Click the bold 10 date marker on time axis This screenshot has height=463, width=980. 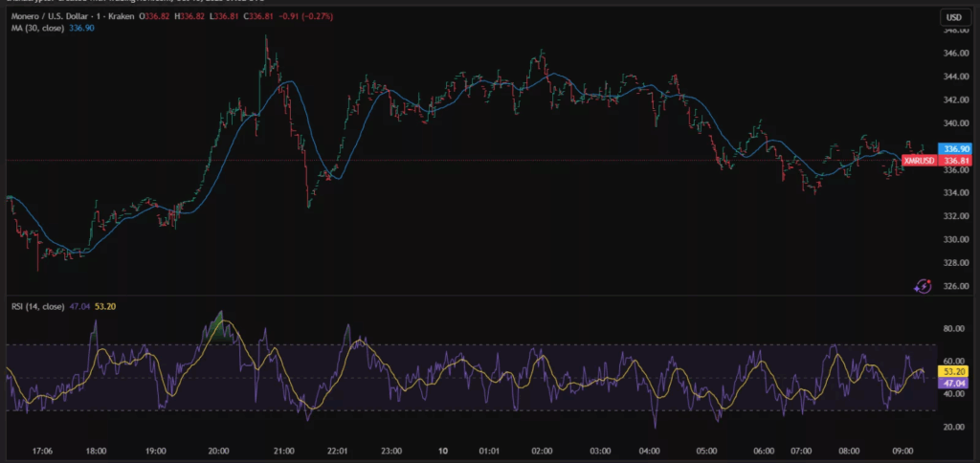tap(444, 449)
